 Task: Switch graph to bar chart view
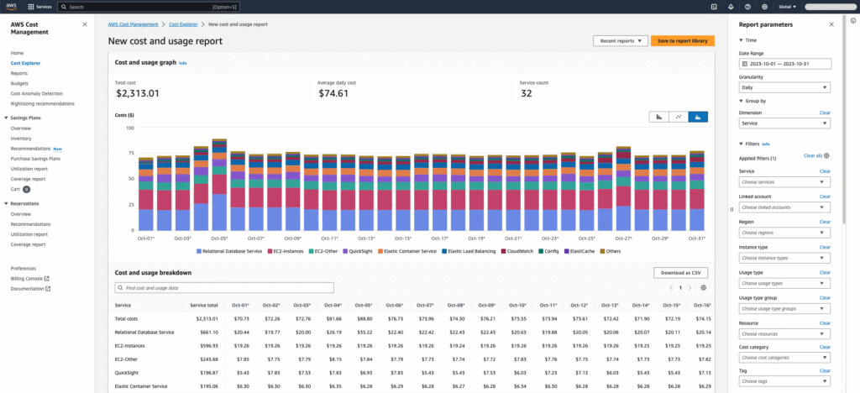pos(659,117)
